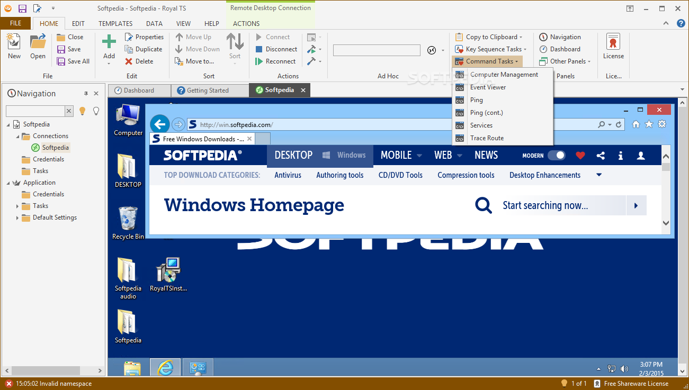Image resolution: width=689 pixels, height=390 pixels.
Task: Click the Ad Hoc address input field
Action: [377, 50]
